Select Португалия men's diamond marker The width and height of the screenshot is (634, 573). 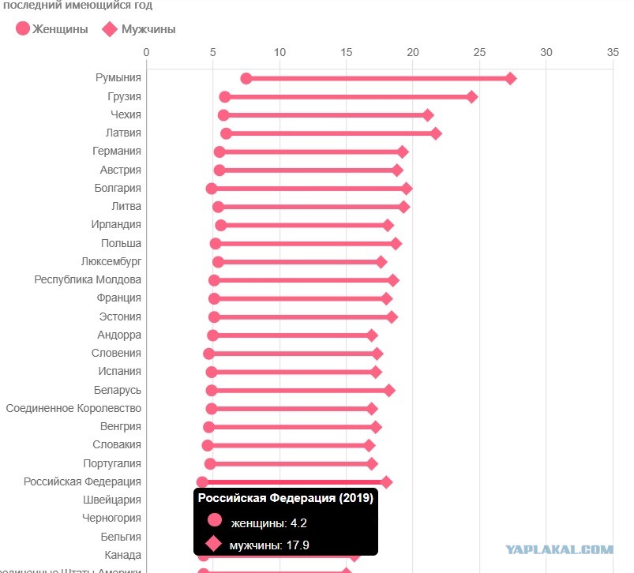click(x=372, y=464)
